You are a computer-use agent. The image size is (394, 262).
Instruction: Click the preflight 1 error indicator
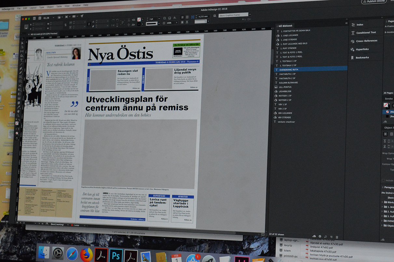point(75,225)
